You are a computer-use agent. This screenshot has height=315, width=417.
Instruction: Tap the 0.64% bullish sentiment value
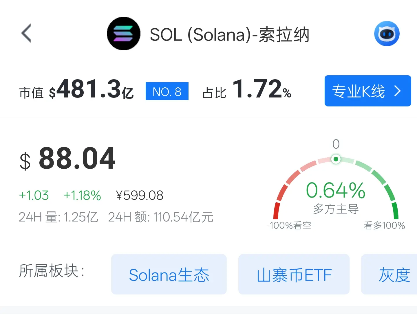(336, 190)
